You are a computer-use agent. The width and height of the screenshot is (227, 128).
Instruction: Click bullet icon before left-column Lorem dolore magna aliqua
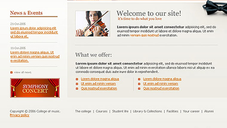(x=77, y=79)
